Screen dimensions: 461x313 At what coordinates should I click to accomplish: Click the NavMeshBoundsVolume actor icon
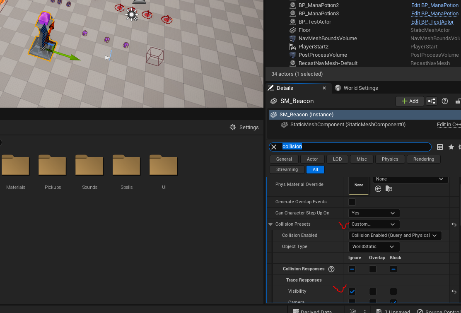pyautogui.click(x=292, y=38)
